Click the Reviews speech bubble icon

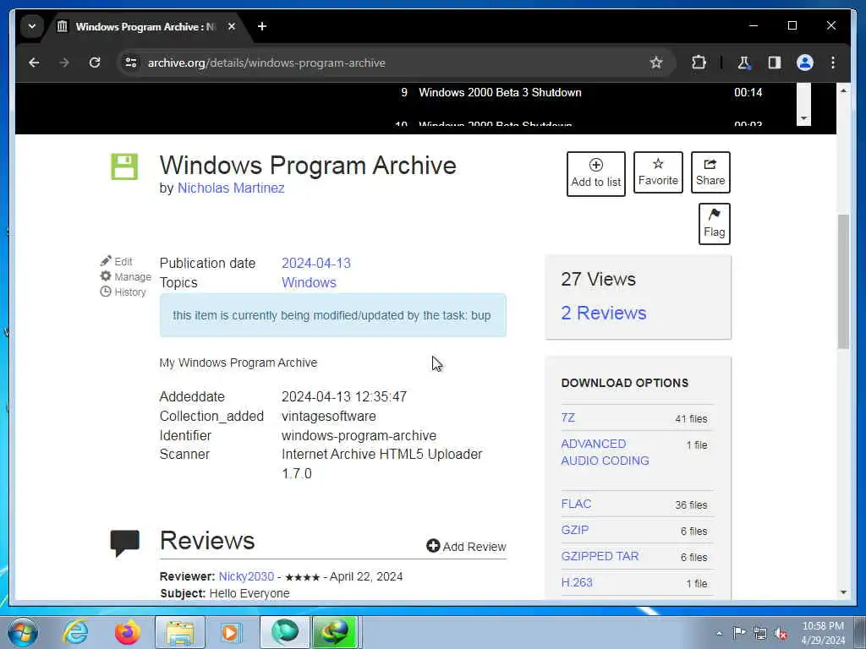pyautogui.click(x=125, y=543)
